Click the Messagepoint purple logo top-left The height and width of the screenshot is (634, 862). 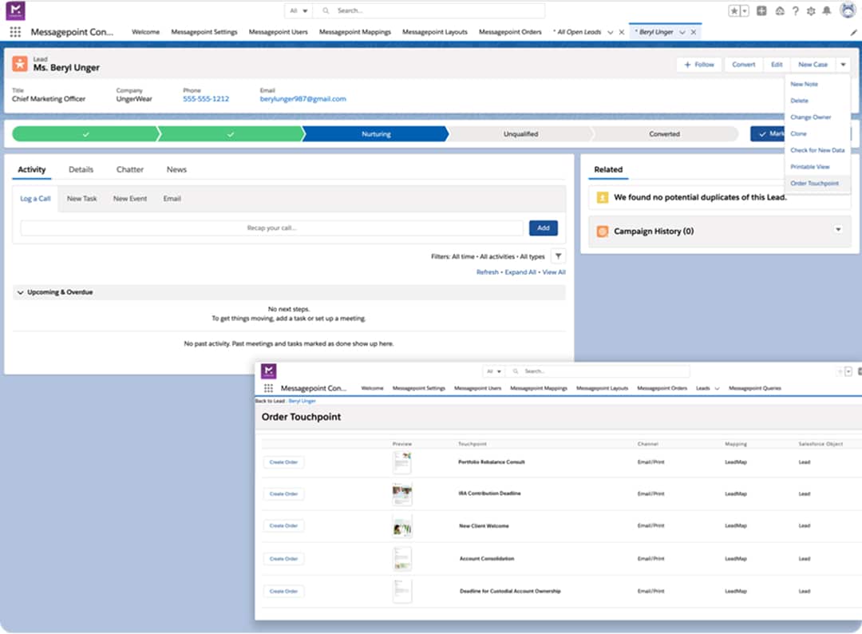[x=15, y=10]
